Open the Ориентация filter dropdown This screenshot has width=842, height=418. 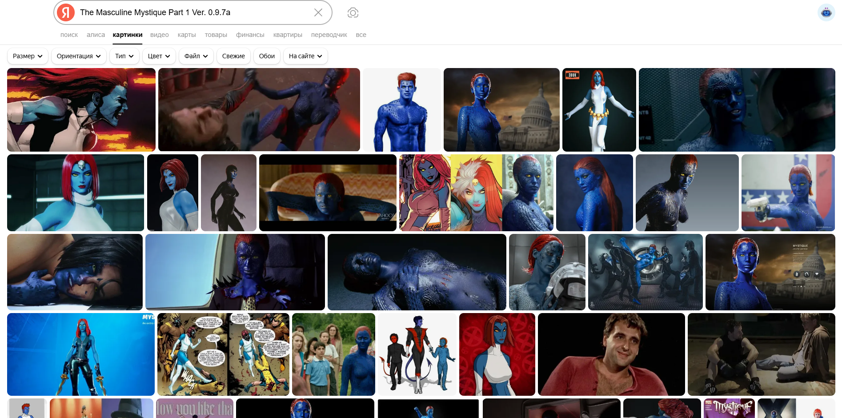pos(79,56)
